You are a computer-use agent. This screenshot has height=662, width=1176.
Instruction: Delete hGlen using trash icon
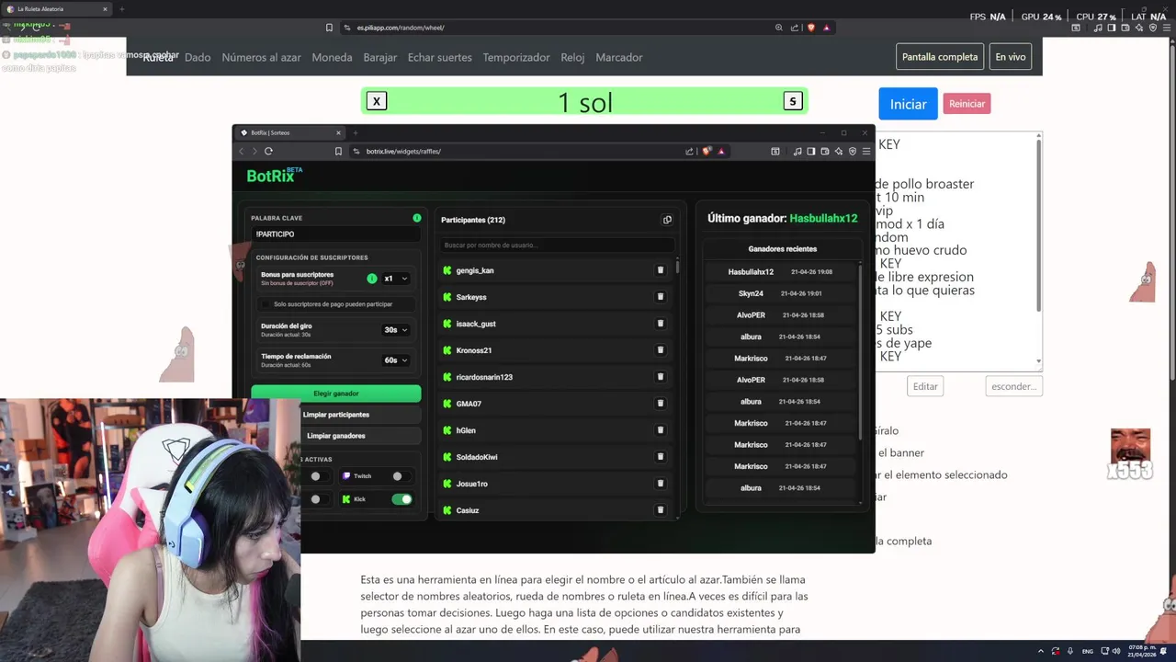click(x=660, y=430)
